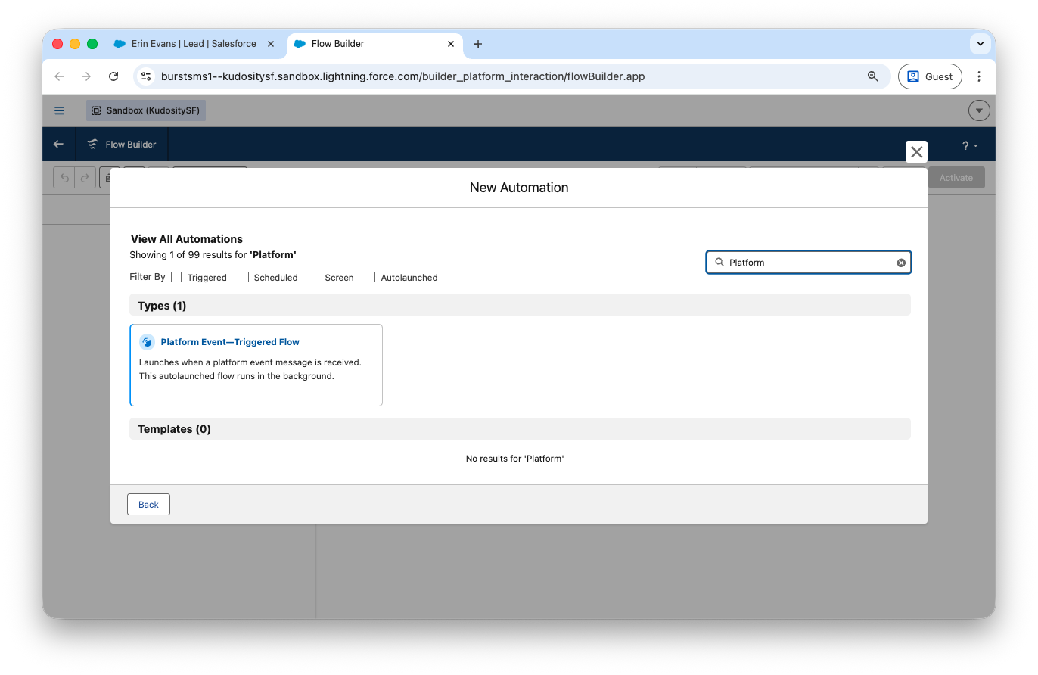Enable the Triggered filter checkbox
Image resolution: width=1038 pixels, height=675 pixels.
point(176,277)
